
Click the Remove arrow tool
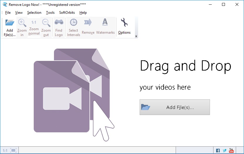click(x=88, y=27)
